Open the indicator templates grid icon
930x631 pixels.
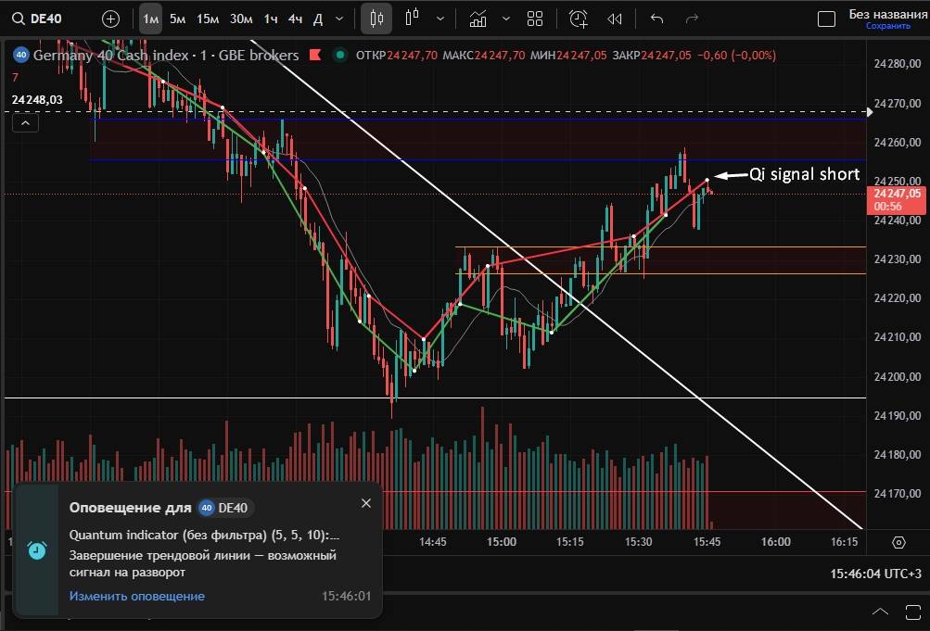[x=535, y=19]
